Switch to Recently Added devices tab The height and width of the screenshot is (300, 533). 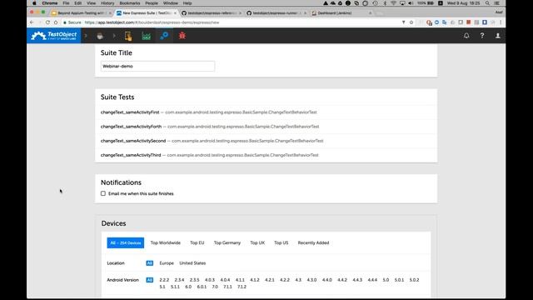313,242
